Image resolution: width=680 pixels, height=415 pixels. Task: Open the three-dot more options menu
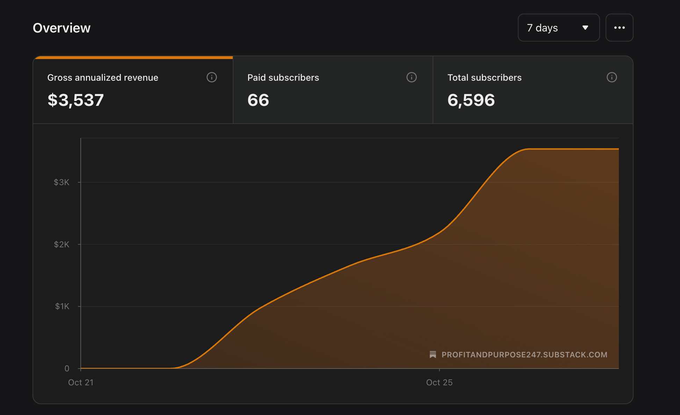619,28
